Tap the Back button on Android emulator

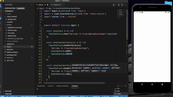pyautogui.click(x=142, y=84)
